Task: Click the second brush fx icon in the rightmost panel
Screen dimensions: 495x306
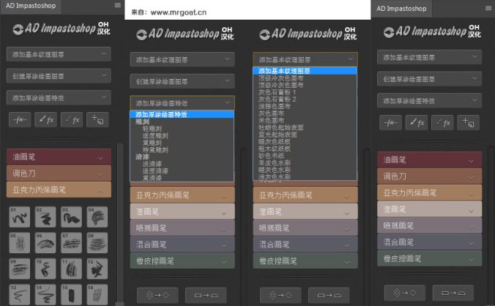Action: [x=442, y=124]
